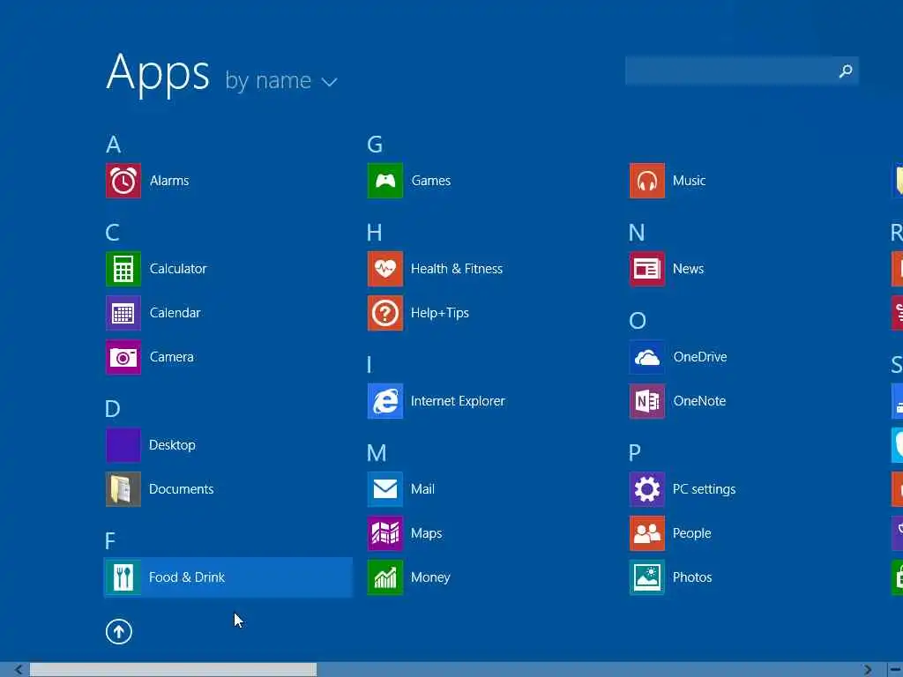
Task: Expand the 'by name' sort dropdown
Action: tap(281, 81)
